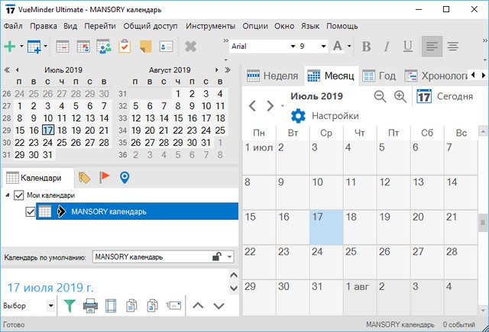The width and height of the screenshot is (489, 332).
Task: Open the locations pin tab icon
Action: (x=125, y=178)
